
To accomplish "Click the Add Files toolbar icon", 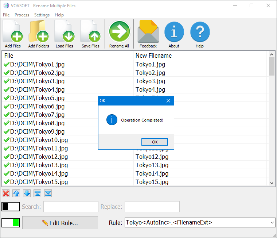I will [x=13, y=34].
